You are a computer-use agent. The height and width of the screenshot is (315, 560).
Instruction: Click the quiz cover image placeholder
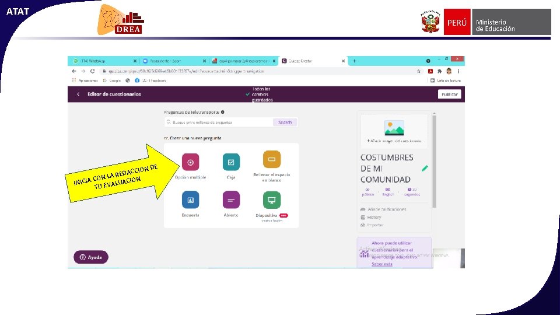pos(394,130)
